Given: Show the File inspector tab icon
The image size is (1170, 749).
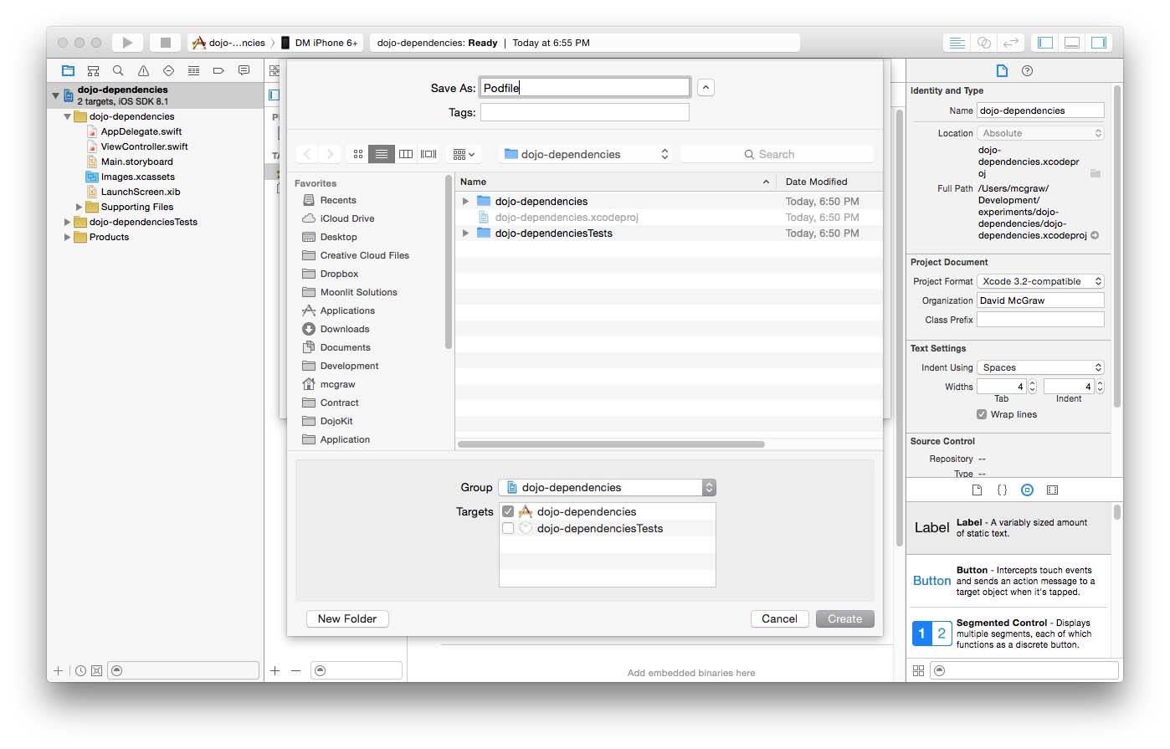Looking at the screenshot, I should click(x=1002, y=71).
